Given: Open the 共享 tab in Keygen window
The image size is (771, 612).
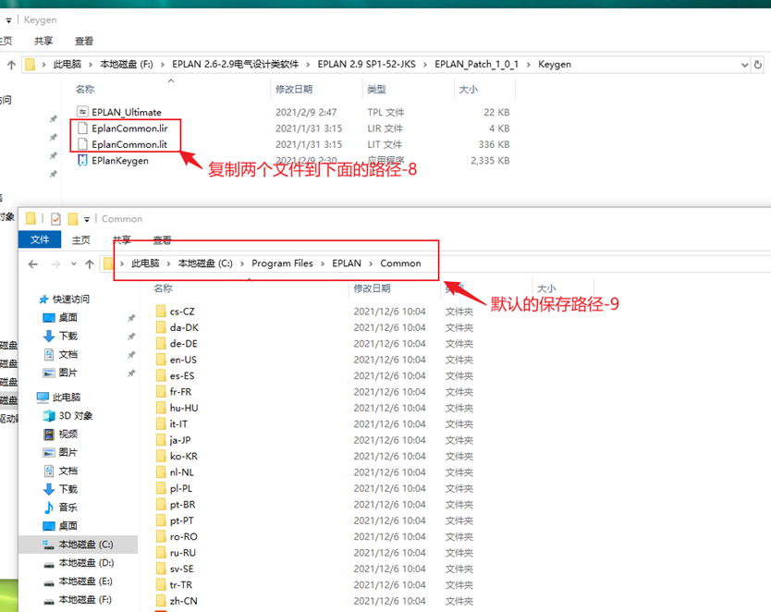Looking at the screenshot, I should click(43, 41).
